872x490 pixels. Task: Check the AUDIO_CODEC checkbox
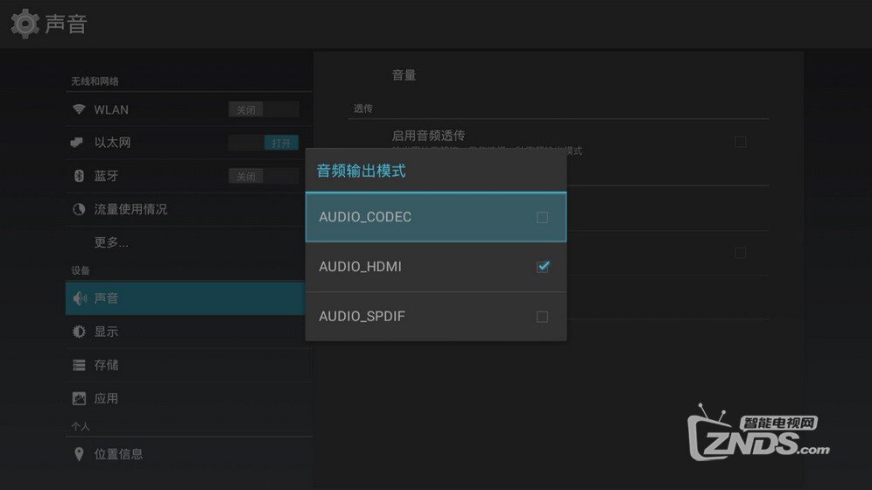tap(542, 217)
